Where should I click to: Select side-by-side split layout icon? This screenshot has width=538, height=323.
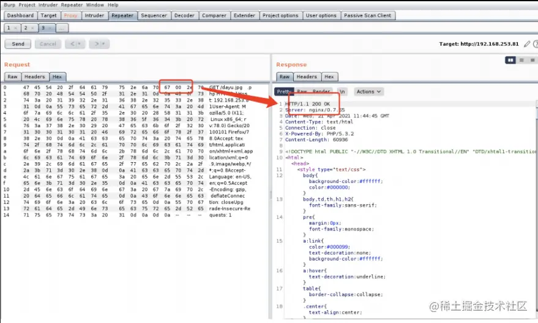[x=510, y=60]
